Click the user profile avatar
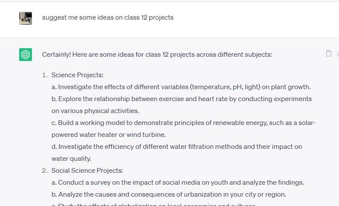This screenshot has height=206, width=339. pyautogui.click(x=26, y=18)
